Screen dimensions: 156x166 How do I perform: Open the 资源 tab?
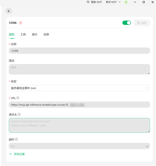tap(46, 35)
